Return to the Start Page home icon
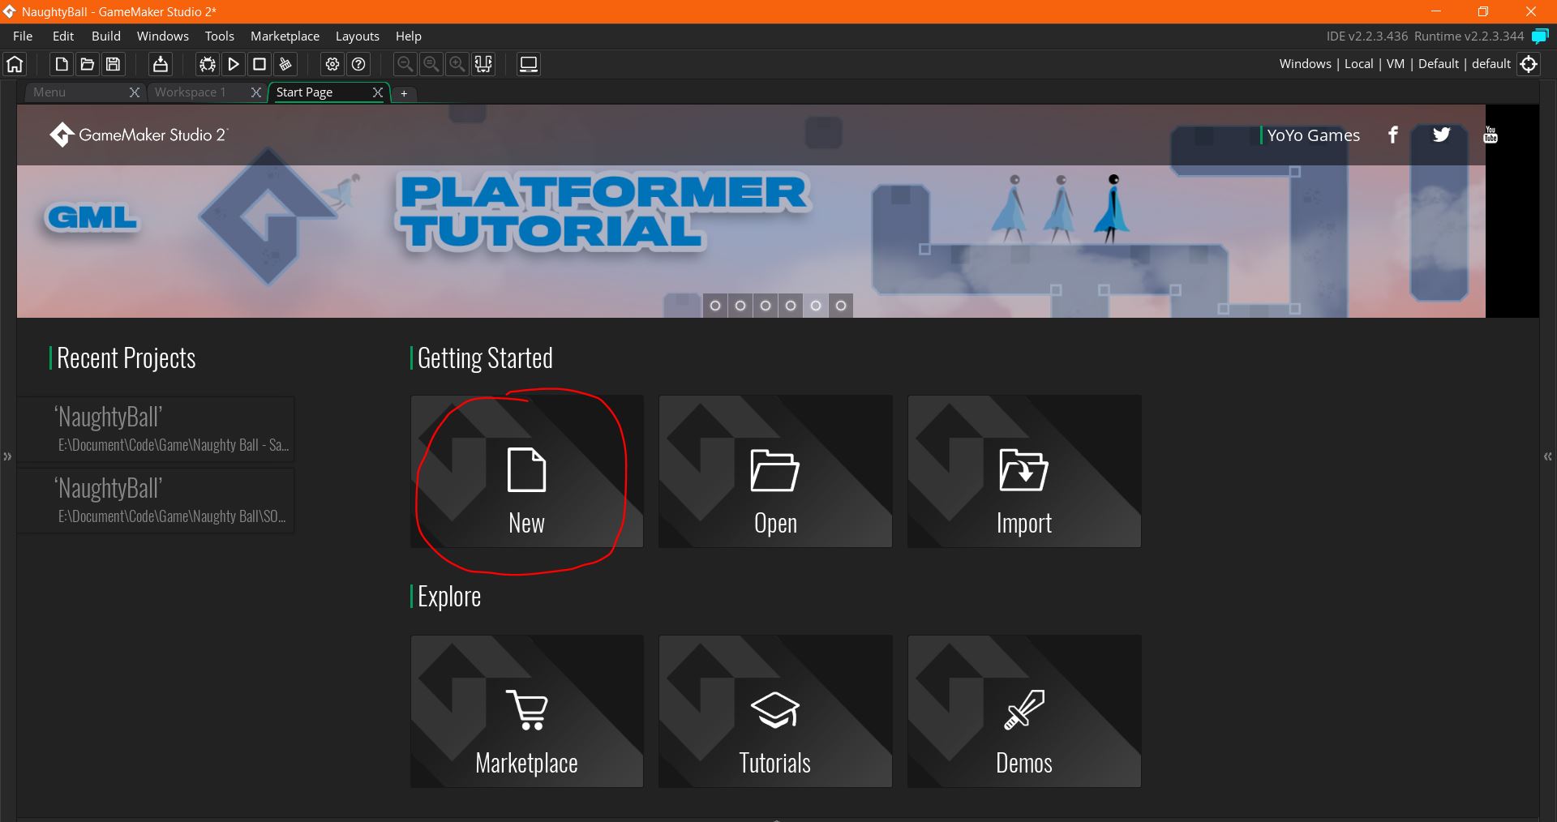 tap(15, 64)
